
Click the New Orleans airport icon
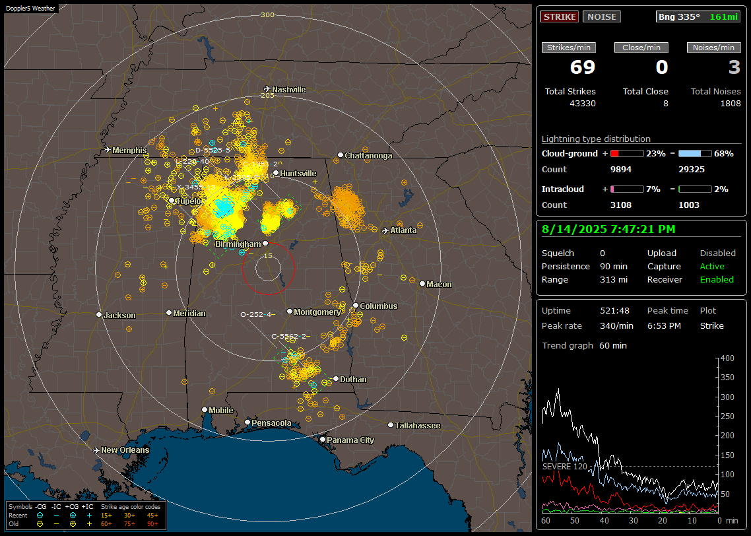tap(96, 450)
